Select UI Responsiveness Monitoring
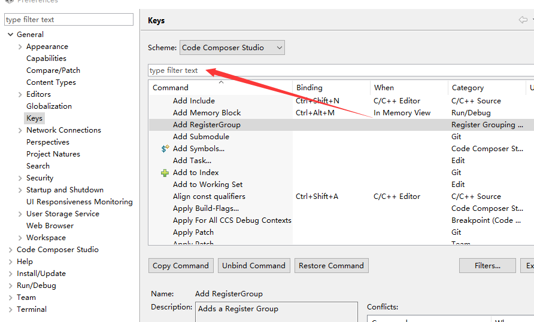Viewport: 534px width, 322px height. point(80,202)
